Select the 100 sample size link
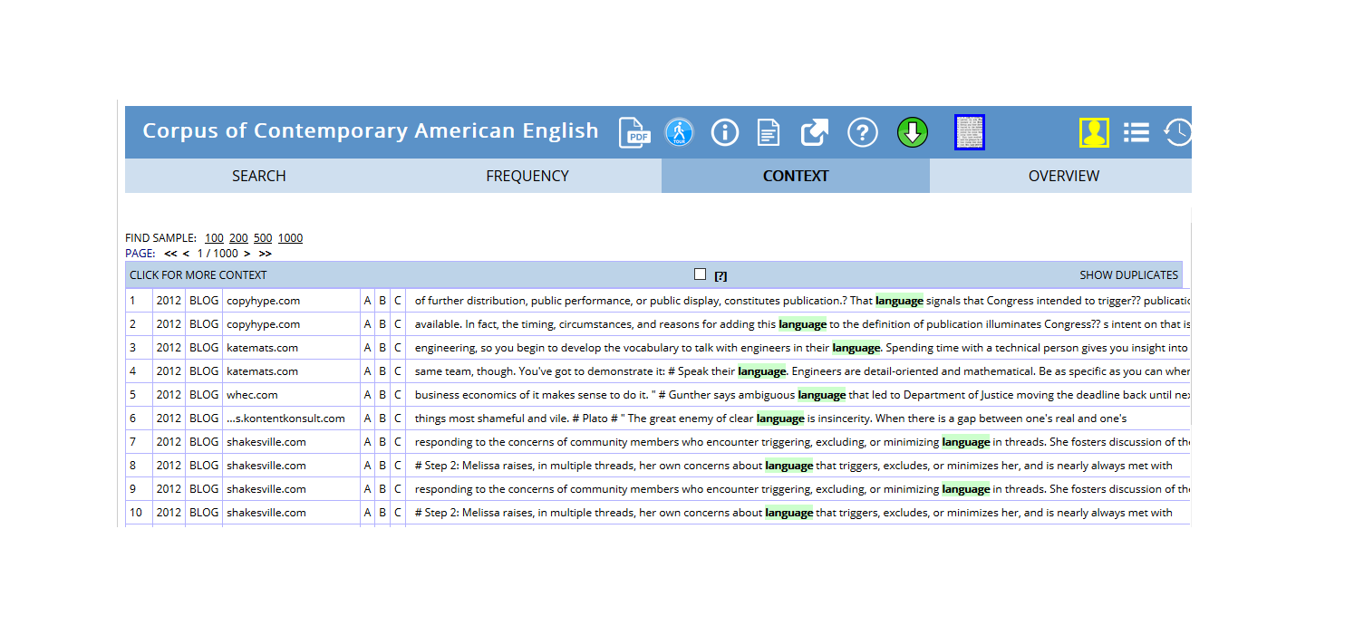This screenshot has width=1354, height=635. coord(214,238)
